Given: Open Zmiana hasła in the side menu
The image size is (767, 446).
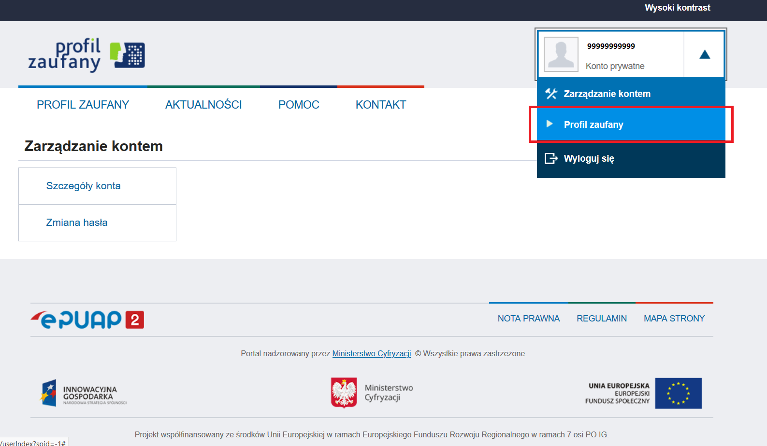Looking at the screenshot, I should click(x=97, y=223).
